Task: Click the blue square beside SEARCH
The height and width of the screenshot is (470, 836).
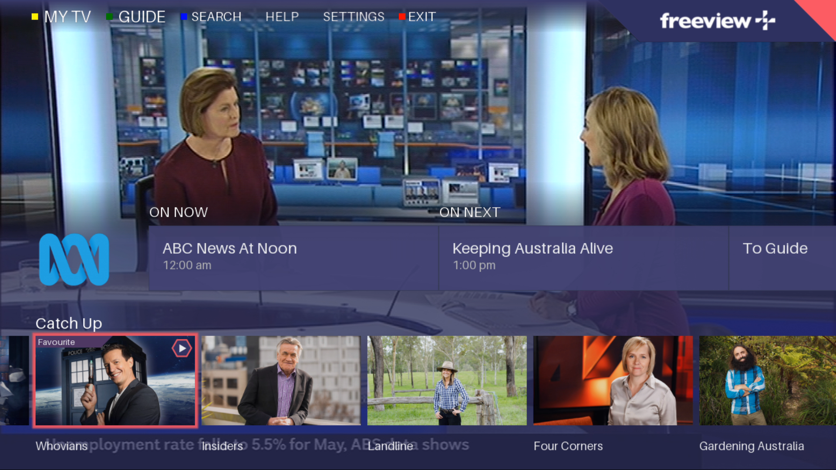Action: pos(184,17)
